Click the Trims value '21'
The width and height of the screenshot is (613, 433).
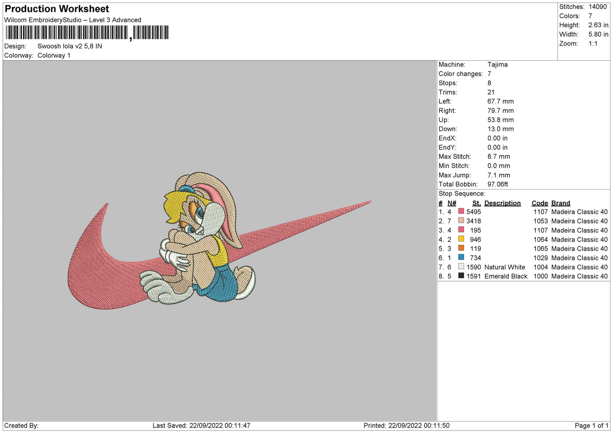[491, 92]
